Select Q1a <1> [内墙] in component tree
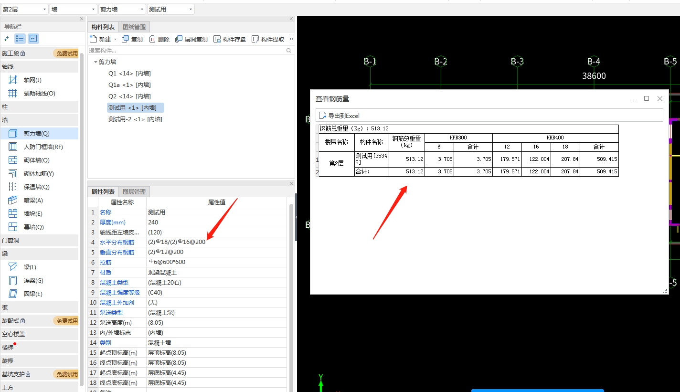 pos(129,85)
